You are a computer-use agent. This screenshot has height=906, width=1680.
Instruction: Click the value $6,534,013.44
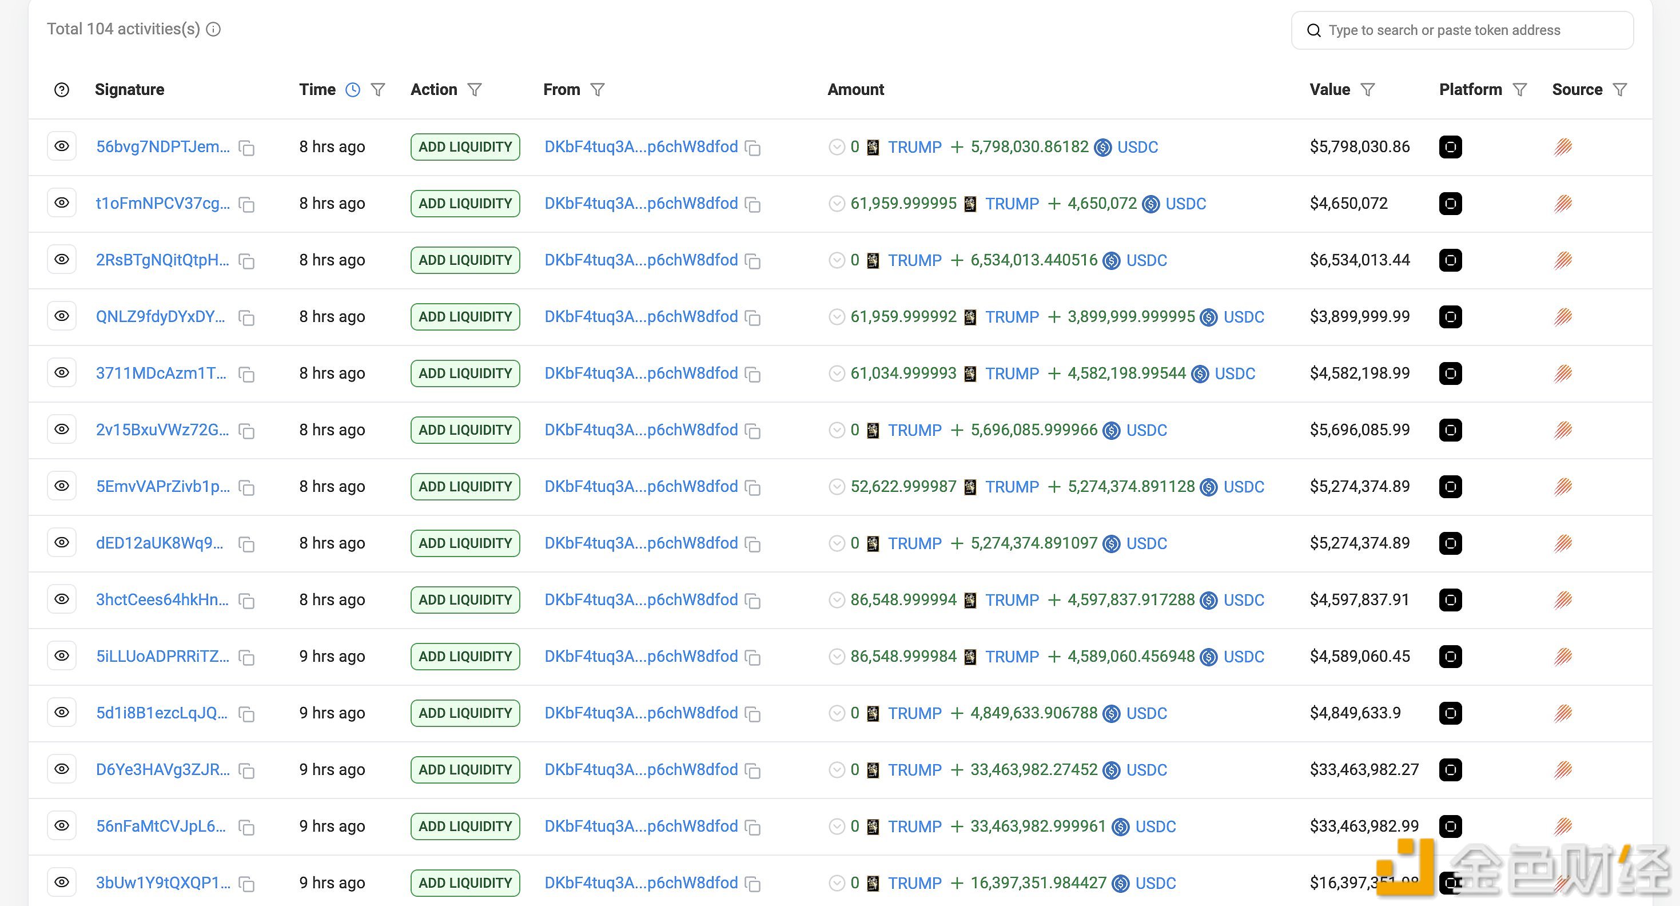1360,260
